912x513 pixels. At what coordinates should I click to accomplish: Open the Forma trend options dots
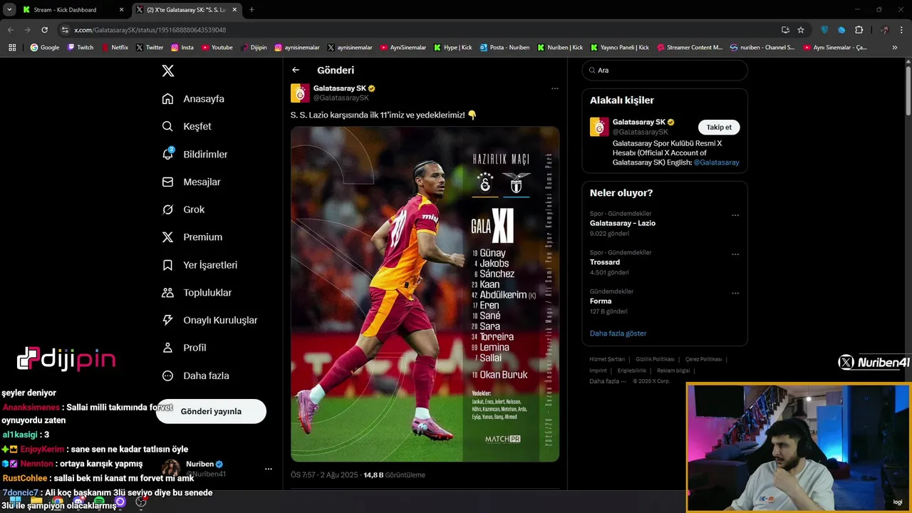pos(735,293)
